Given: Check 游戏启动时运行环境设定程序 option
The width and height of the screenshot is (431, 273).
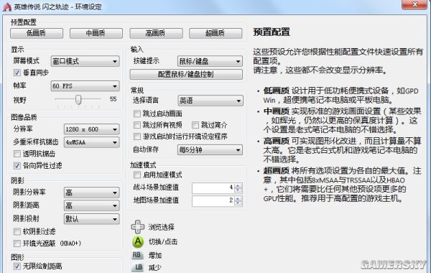Looking at the screenshot, I should (x=137, y=136).
